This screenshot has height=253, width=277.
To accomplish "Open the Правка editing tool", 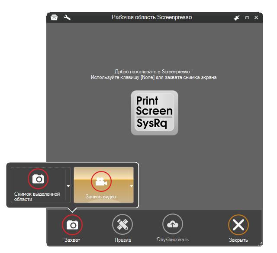I will click(x=122, y=228).
